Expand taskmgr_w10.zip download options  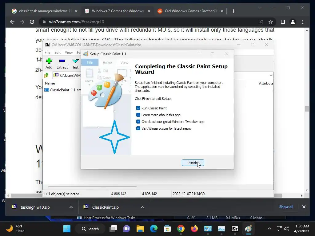tap(71, 207)
